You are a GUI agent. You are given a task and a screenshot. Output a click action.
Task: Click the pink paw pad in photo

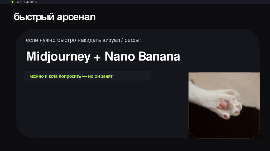tap(223, 104)
